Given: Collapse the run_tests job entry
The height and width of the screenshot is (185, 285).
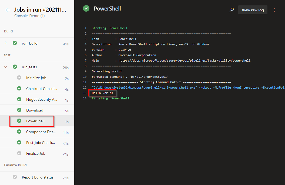Looking at the screenshot, I should pos(6,67).
